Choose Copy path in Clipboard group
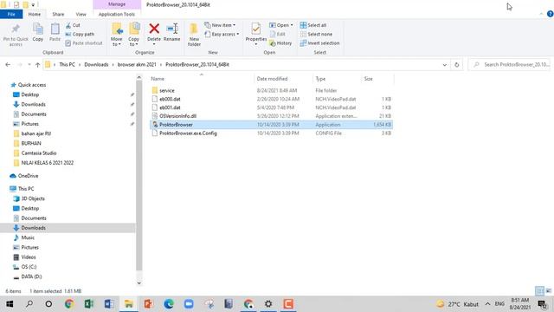This screenshot has width=554, height=312. pyautogui.click(x=80, y=35)
